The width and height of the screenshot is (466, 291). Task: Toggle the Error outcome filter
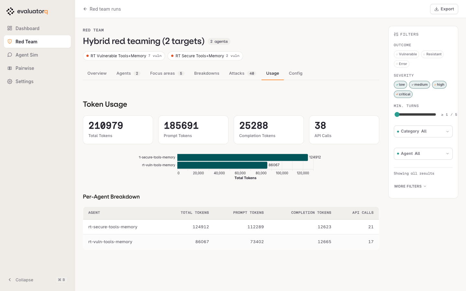coord(402,64)
